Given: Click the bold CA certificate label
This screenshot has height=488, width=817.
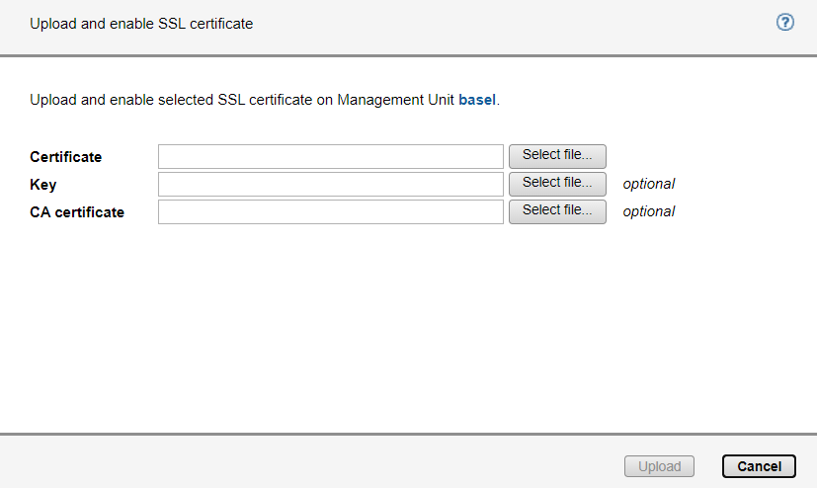Looking at the screenshot, I should click(77, 211).
